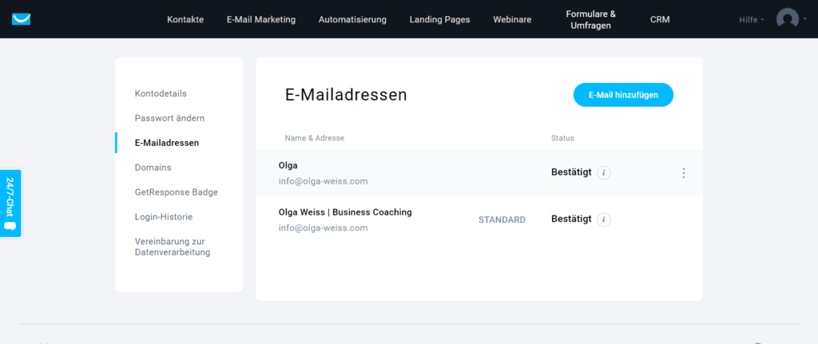Go to Passwort ändern settings
The width and height of the screenshot is (818, 344).
click(x=169, y=118)
